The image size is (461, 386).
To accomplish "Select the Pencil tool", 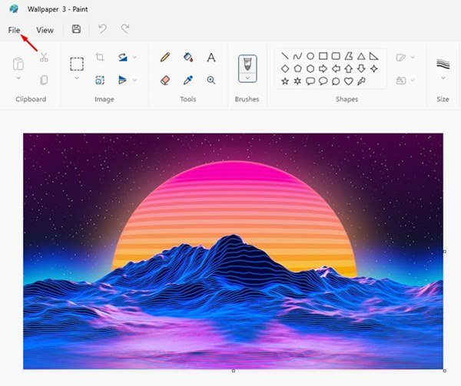I will pyautogui.click(x=165, y=57).
